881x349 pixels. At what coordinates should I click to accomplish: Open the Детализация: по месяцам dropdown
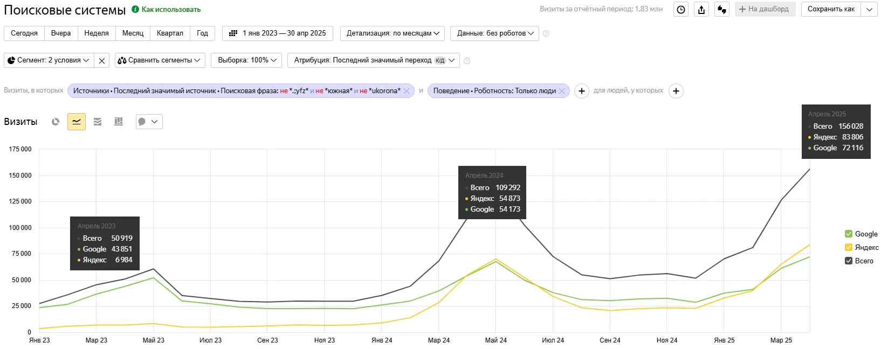click(x=393, y=33)
